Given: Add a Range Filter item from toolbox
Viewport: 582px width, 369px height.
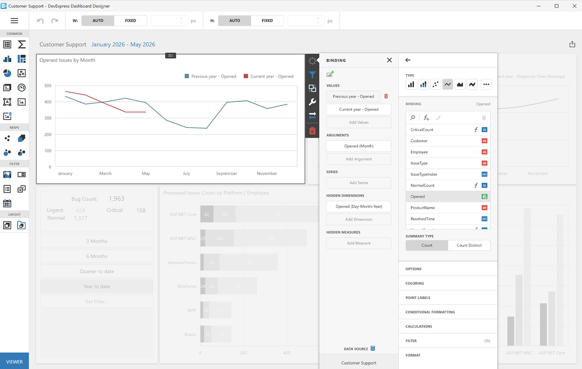Looking at the screenshot, I should click(x=7, y=175).
